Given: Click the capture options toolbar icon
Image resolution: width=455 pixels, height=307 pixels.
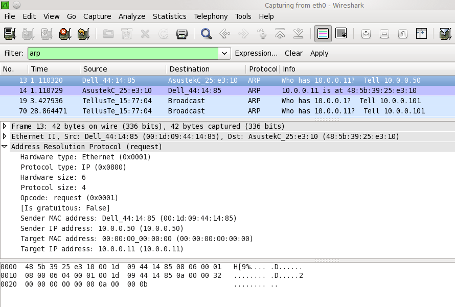Looking at the screenshot, I should [28, 34].
